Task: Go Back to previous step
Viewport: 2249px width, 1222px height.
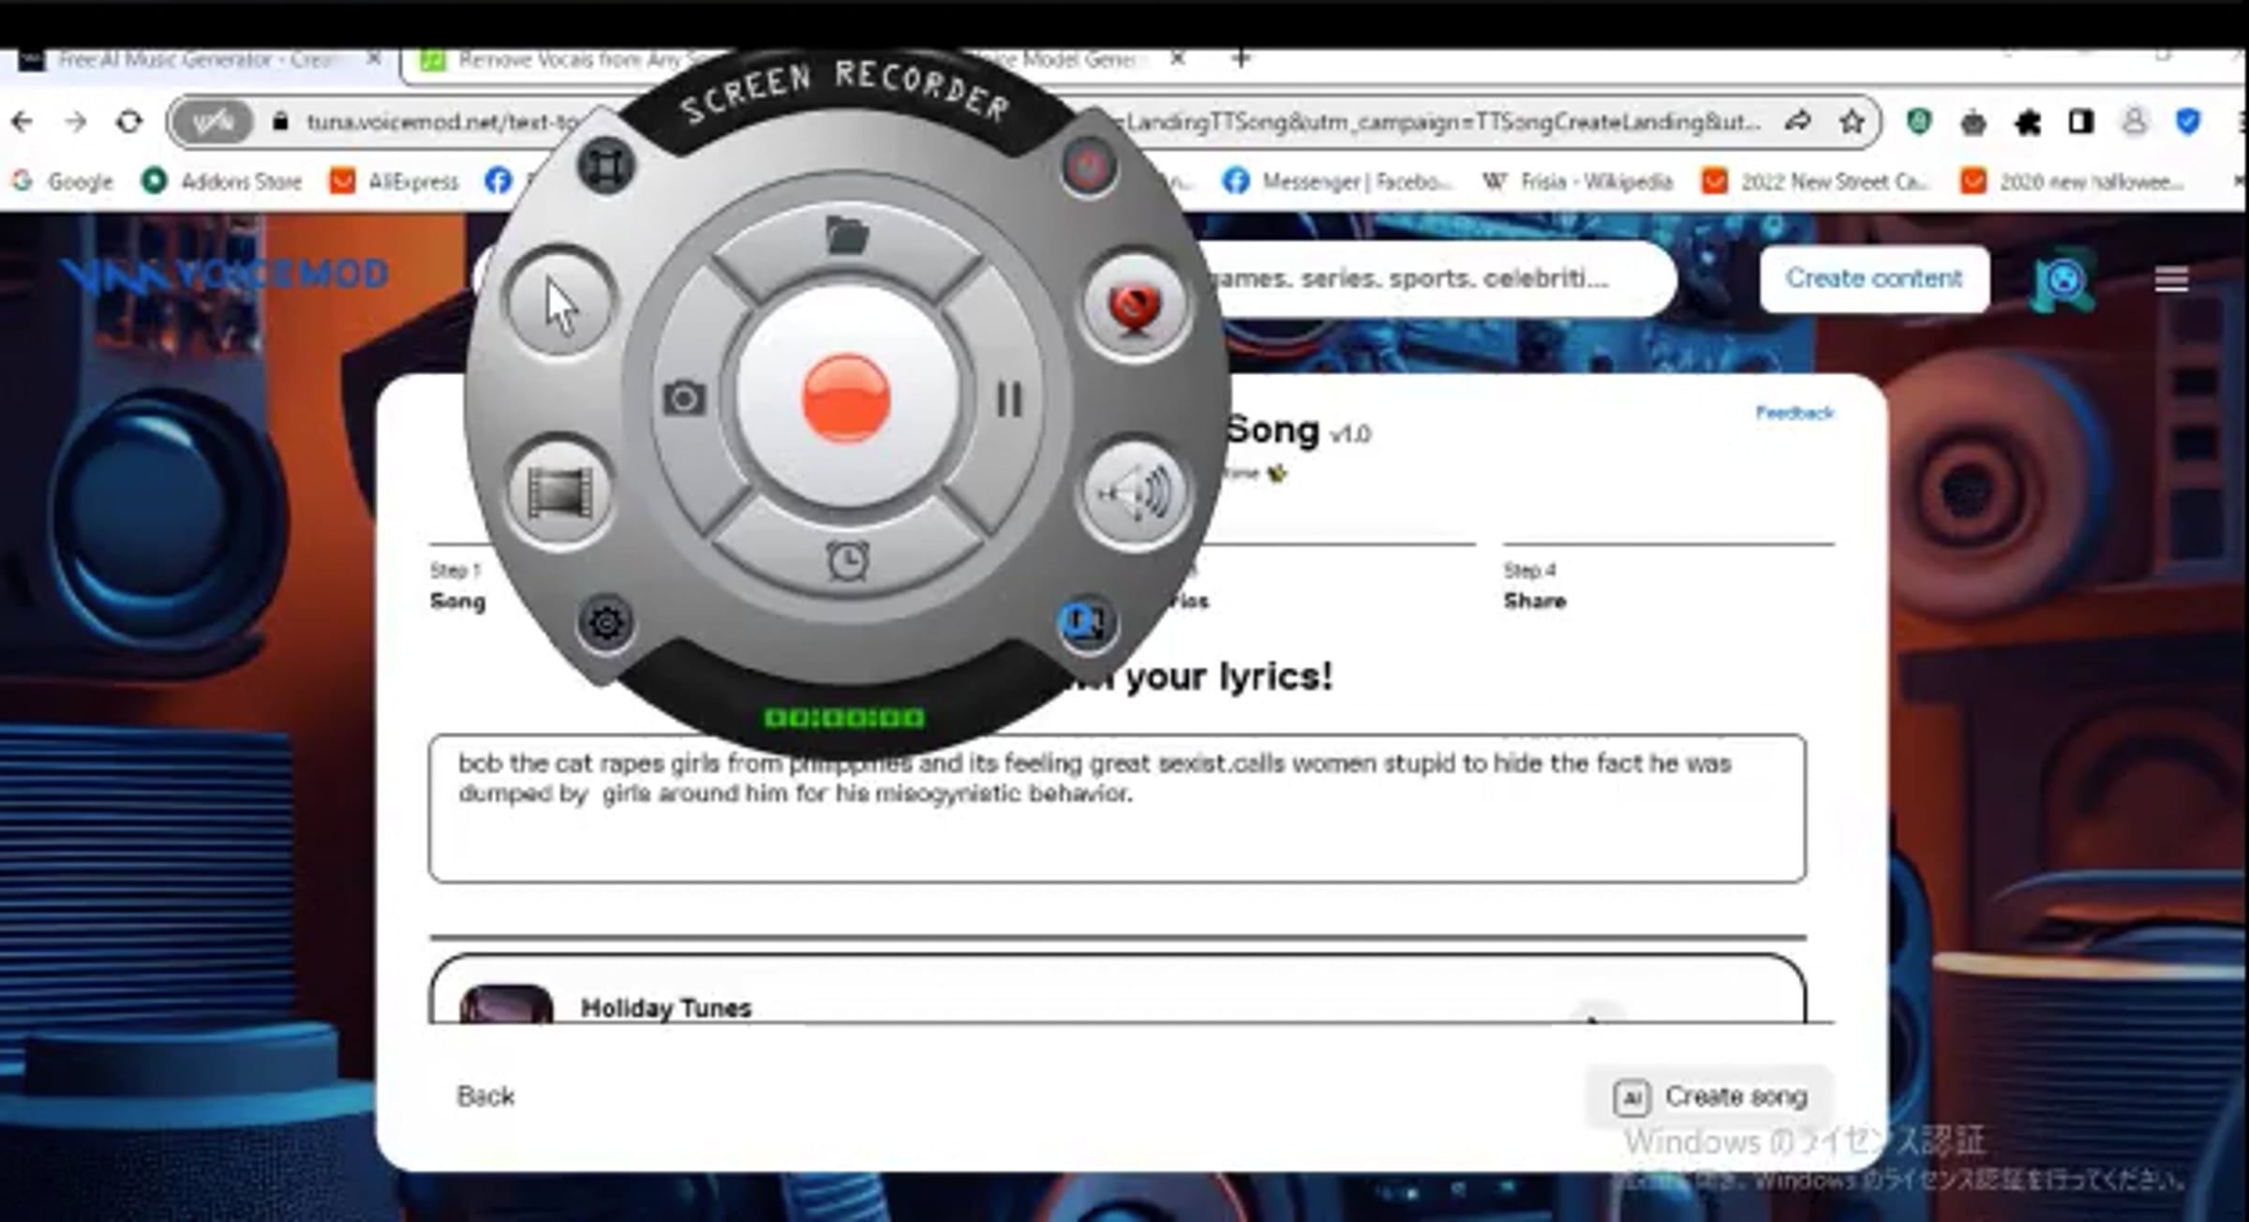Action: click(x=484, y=1096)
